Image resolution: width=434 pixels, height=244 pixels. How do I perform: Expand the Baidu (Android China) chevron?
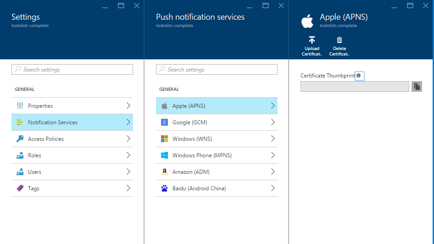click(273, 189)
